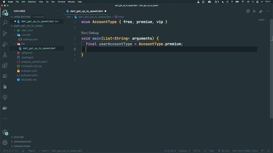Click the cloud icon in macOS menu bar
The image size is (273, 153).
[x=209, y=2]
